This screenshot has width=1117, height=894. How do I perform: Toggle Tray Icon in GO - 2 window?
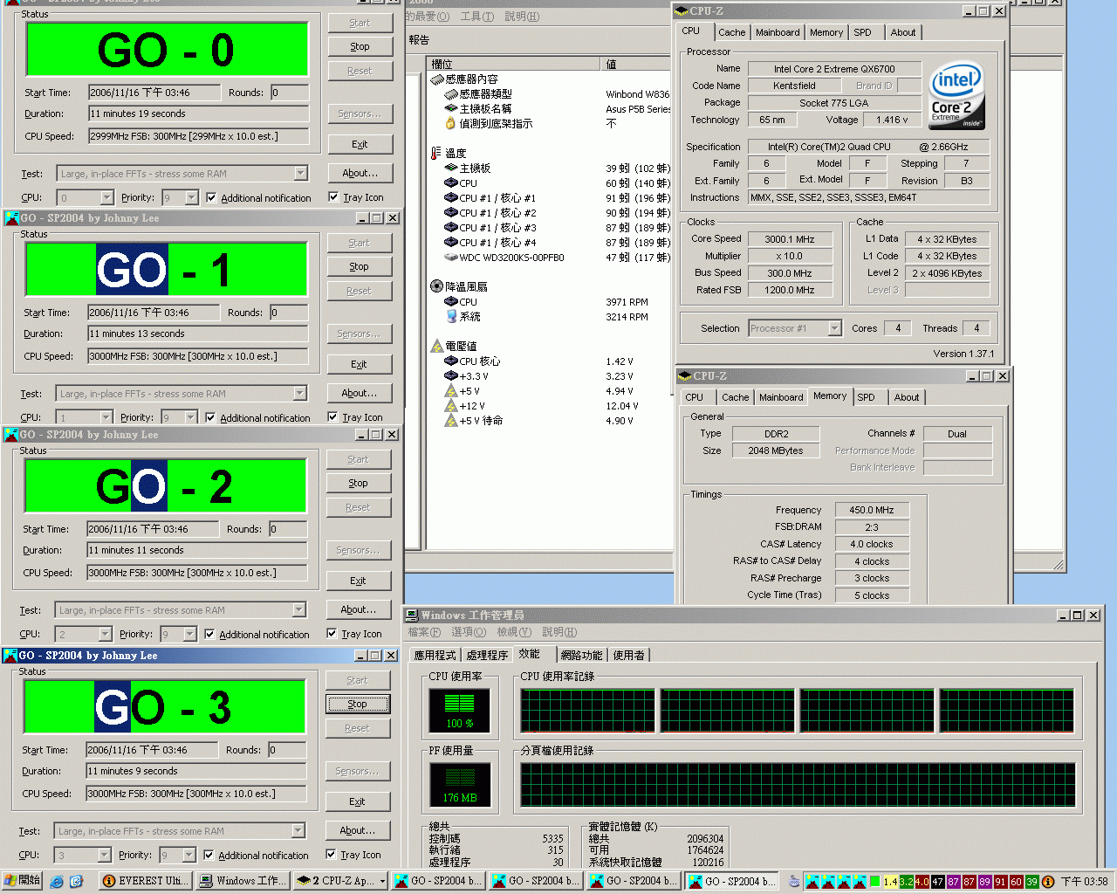332,633
